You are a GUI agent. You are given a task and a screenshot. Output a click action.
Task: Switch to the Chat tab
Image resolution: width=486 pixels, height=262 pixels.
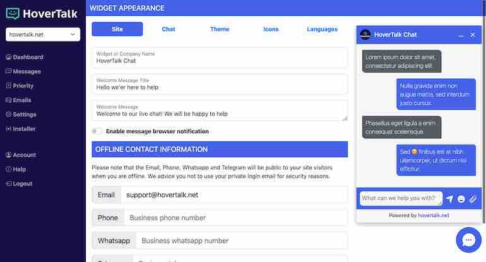(x=169, y=29)
